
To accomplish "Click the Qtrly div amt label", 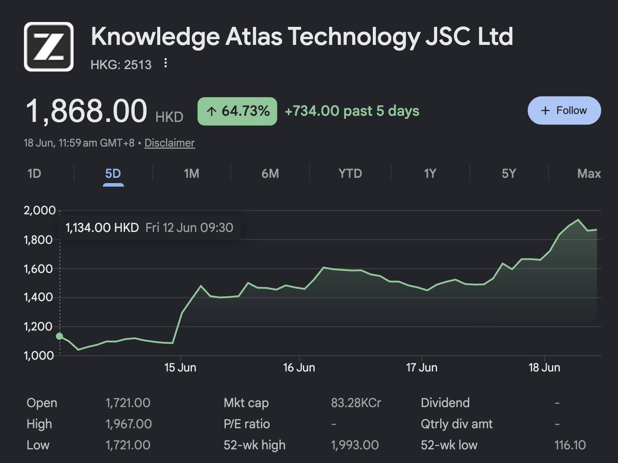I will click(x=457, y=424).
